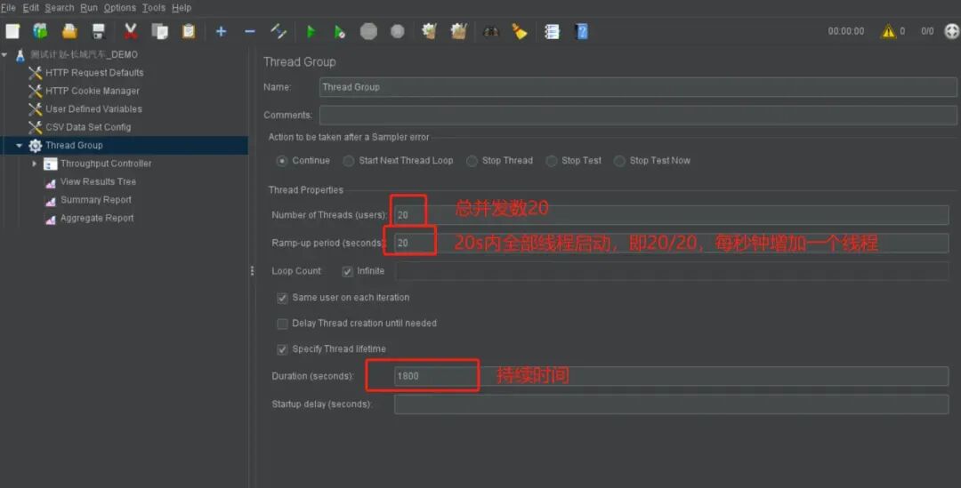Shut down test with small stop icon

click(x=397, y=31)
